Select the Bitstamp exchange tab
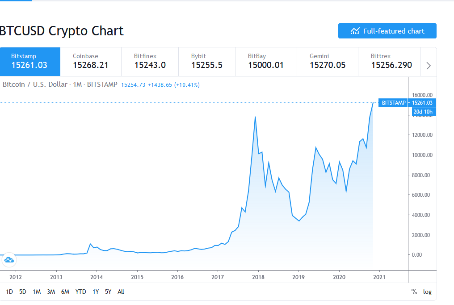This screenshot has height=305, width=454. click(29, 62)
